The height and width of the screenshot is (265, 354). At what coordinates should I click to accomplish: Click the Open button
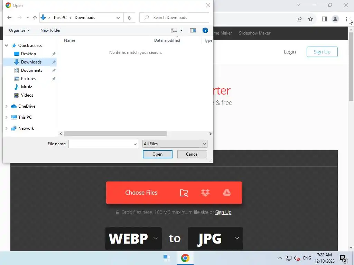pyautogui.click(x=157, y=154)
